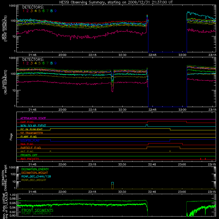Click 22:00 tick label under decimation plot
219x219 pixels.
[62, 192]
